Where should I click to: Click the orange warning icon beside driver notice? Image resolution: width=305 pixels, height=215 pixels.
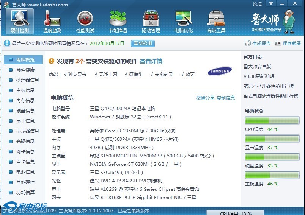point(51,61)
